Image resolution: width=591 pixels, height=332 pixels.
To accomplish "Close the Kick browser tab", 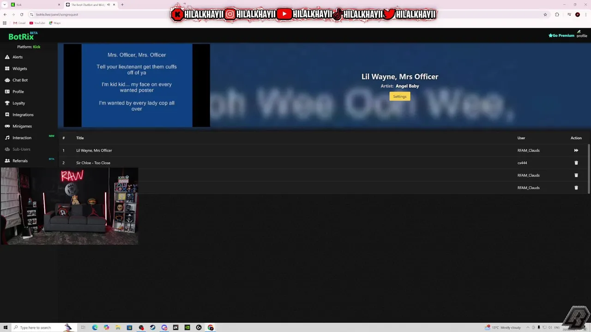I will point(59,5).
